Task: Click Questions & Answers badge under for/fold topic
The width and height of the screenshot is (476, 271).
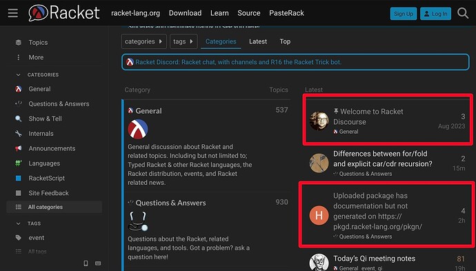Action: pos(362,174)
